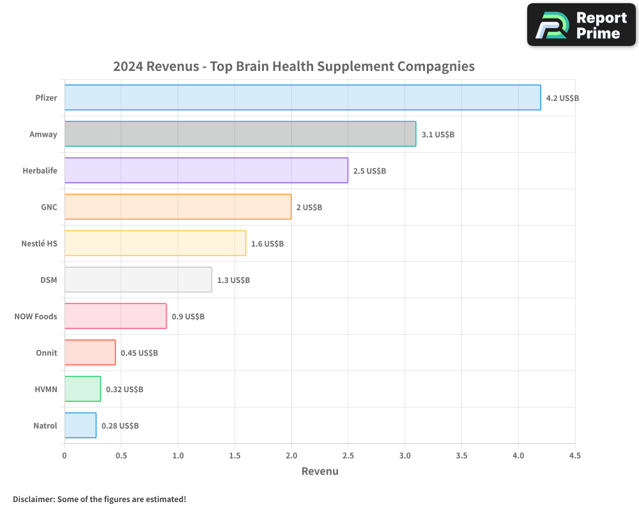Click the DSM bar
This screenshot has width=639, height=511.
[138, 280]
